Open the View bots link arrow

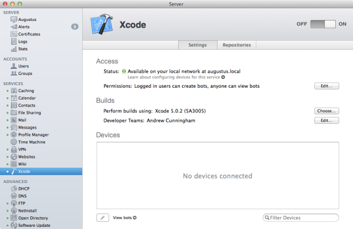135,218
